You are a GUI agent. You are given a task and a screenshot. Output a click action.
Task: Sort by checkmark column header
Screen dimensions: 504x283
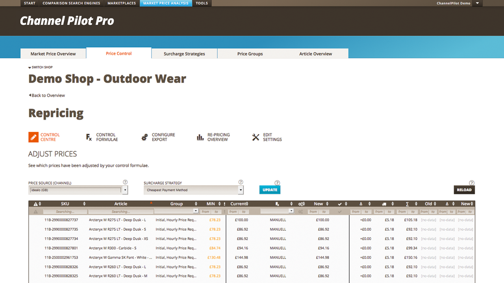(x=340, y=204)
